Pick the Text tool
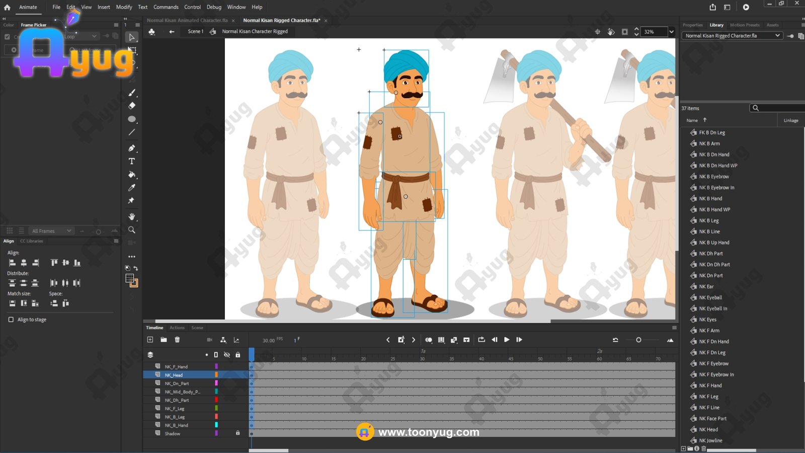This screenshot has height=453, width=805. click(132, 162)
